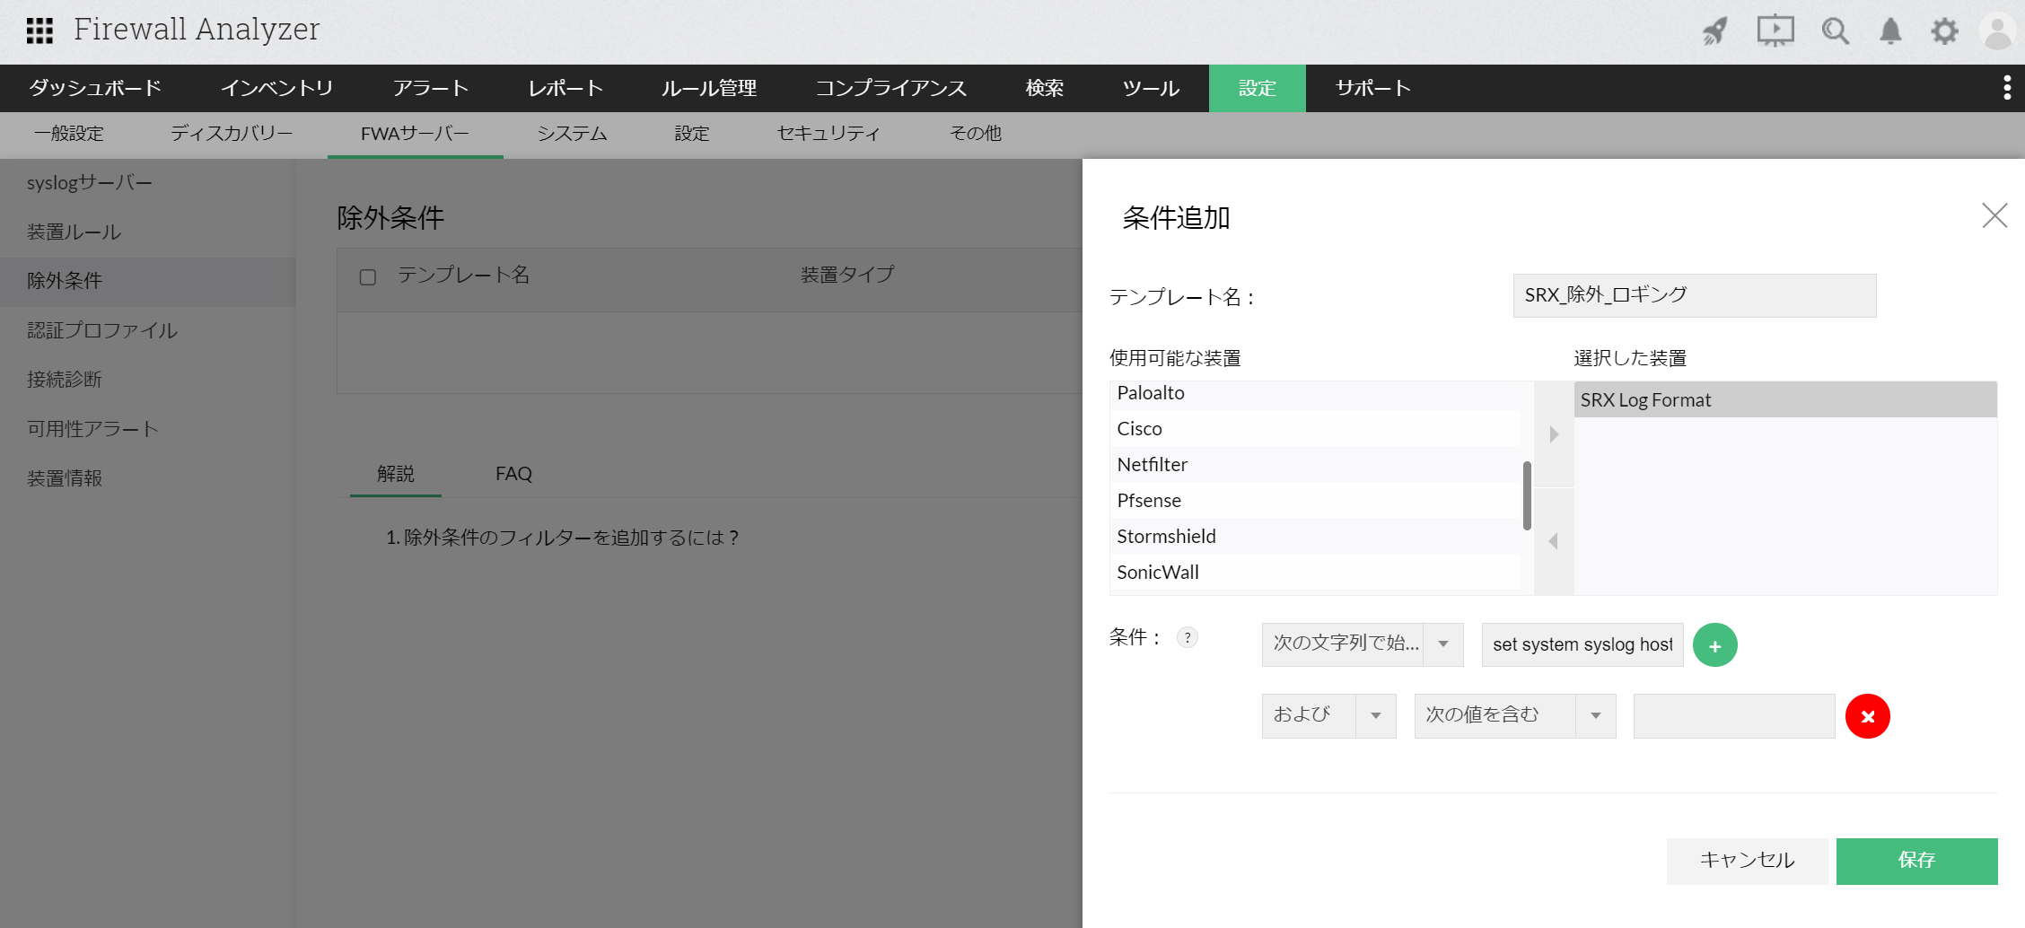
Task: Click the condition help question mark
Action: [x=1187, y=637]
